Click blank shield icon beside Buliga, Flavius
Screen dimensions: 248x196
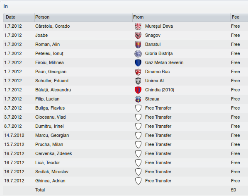[138, 108]
